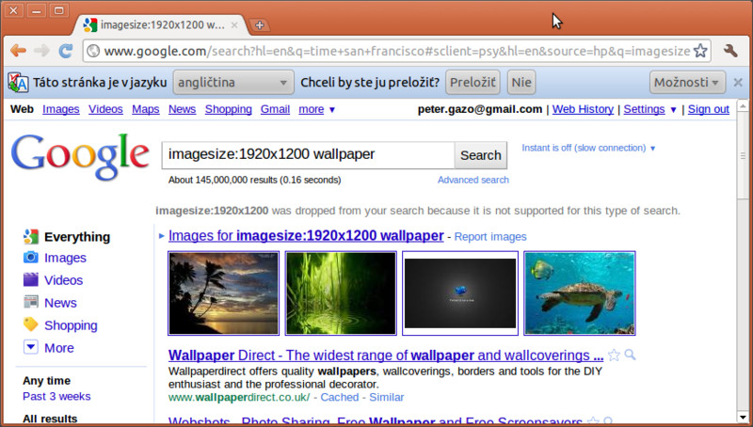The height and width of the screenshot is (427, 753).
Task: Open Web History link
Action: point(583,109)
